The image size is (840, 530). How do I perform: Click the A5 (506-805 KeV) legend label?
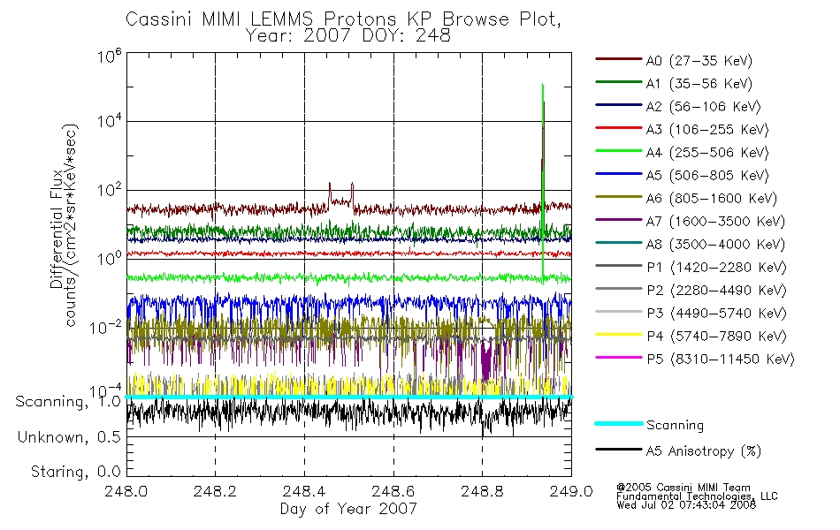pyautogui.click(x=707, y=175)
